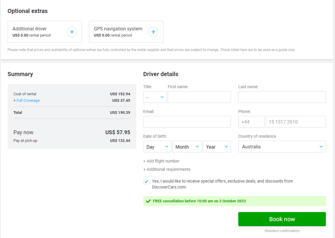Click the Total amount US$ 190.39
This screenshot has width=335, height=238.
pos(120,113)
